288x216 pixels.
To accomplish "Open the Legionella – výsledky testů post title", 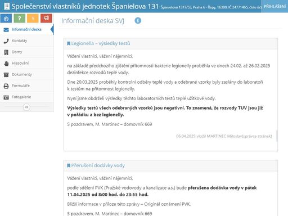I will (x=101, y=43).
